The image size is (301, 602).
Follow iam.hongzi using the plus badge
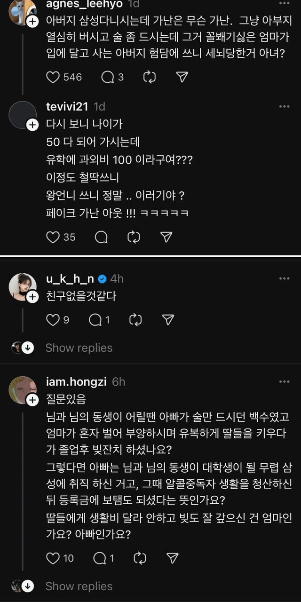pyautogui.click(x=32, y=400)
